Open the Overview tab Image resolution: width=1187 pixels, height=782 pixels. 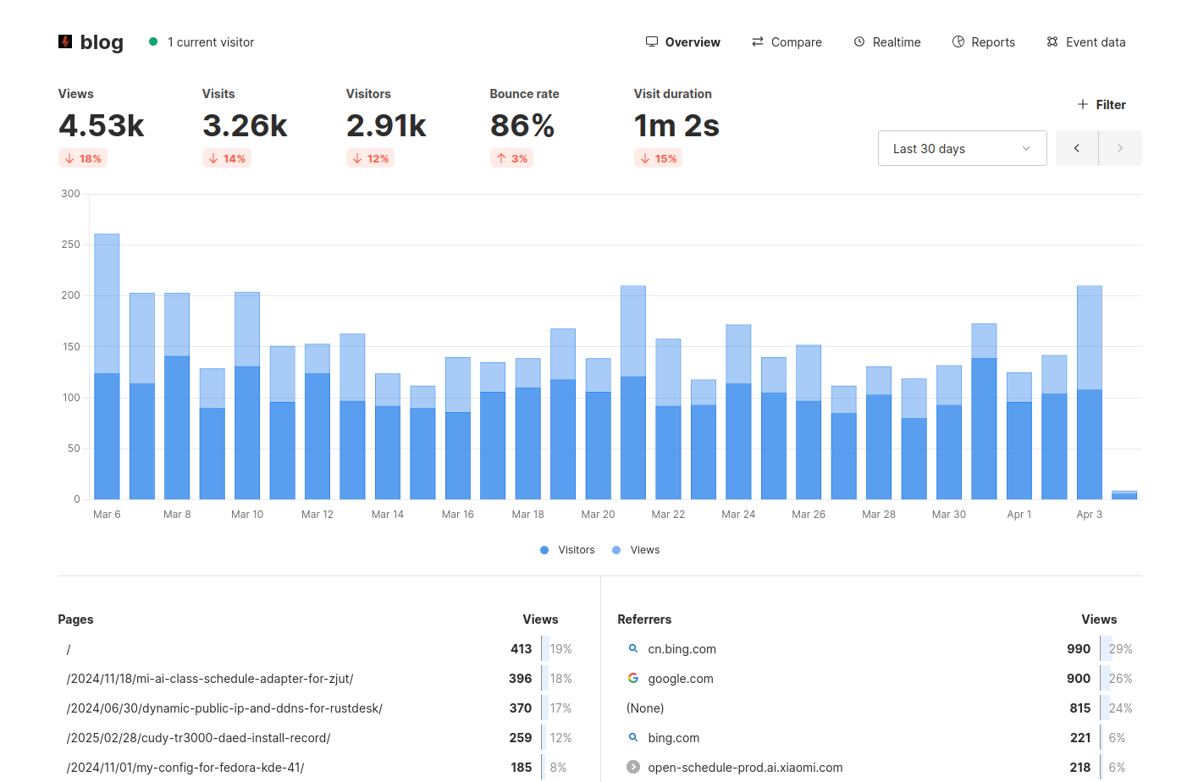tap(682, 42)
